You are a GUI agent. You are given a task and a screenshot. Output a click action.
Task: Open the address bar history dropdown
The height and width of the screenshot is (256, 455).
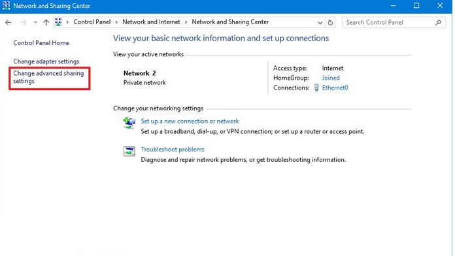[x=320, y=23]
